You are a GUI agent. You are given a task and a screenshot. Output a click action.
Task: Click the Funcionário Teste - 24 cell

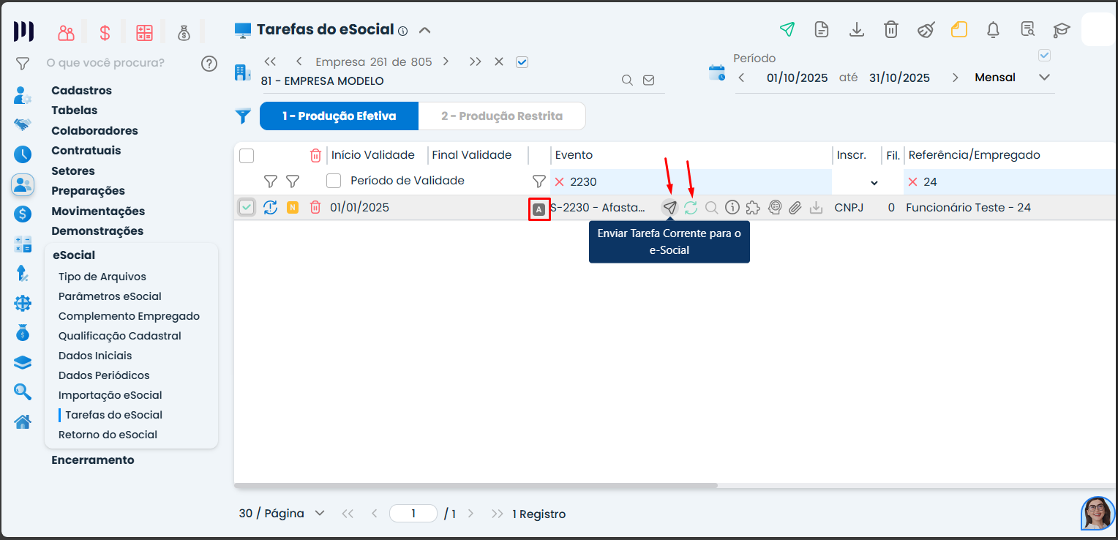(x=968, y=208)
